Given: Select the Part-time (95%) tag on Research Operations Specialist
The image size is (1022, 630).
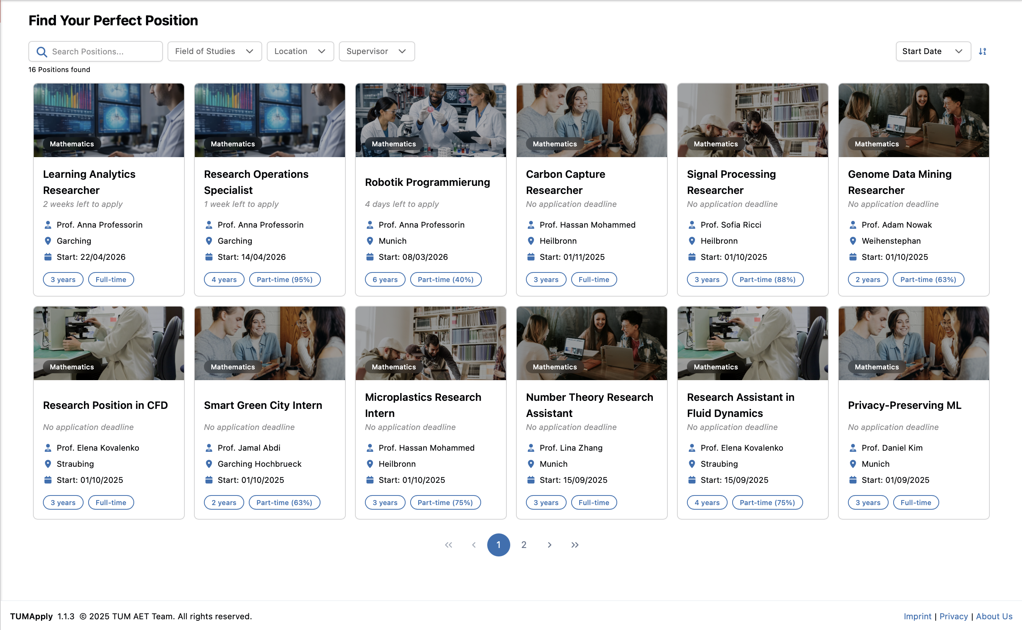Looking at the screenshot, I should pyautogui.click(x=285, y=279).
